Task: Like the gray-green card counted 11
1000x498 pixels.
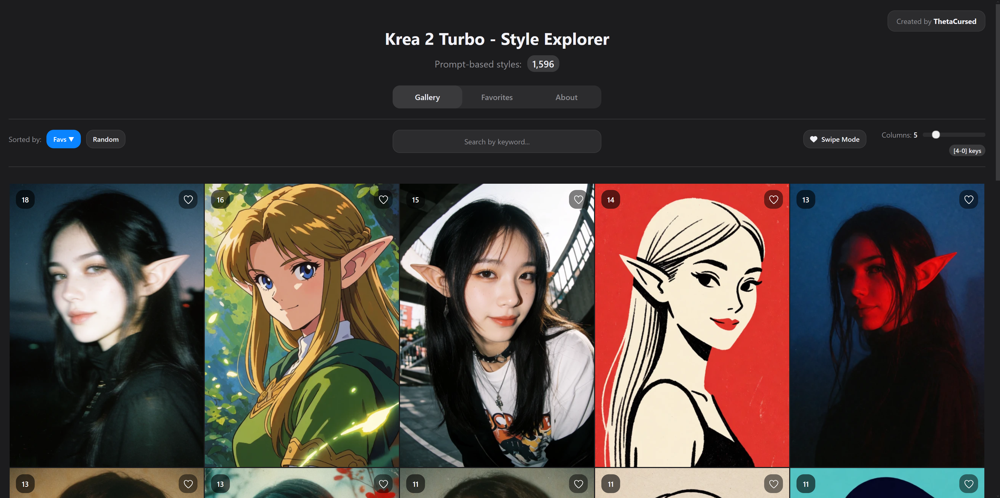Action: (578, 484)
